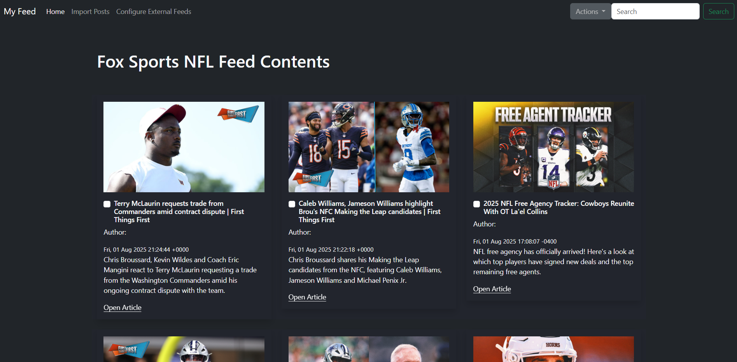Click the My Feed brand logo
Screen dimensions: 737x362
pyautogui.click(x=20, y=12)
